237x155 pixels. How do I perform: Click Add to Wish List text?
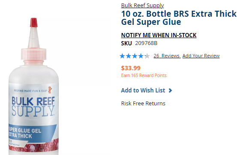143,90
